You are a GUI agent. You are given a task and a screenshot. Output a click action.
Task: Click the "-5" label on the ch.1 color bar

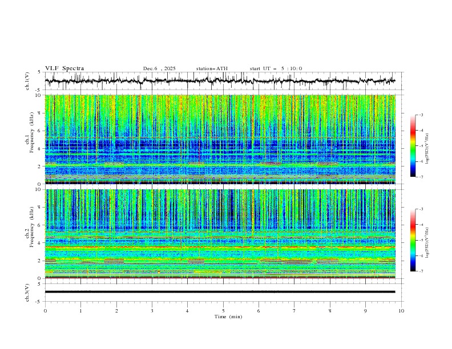click(421, 146)
